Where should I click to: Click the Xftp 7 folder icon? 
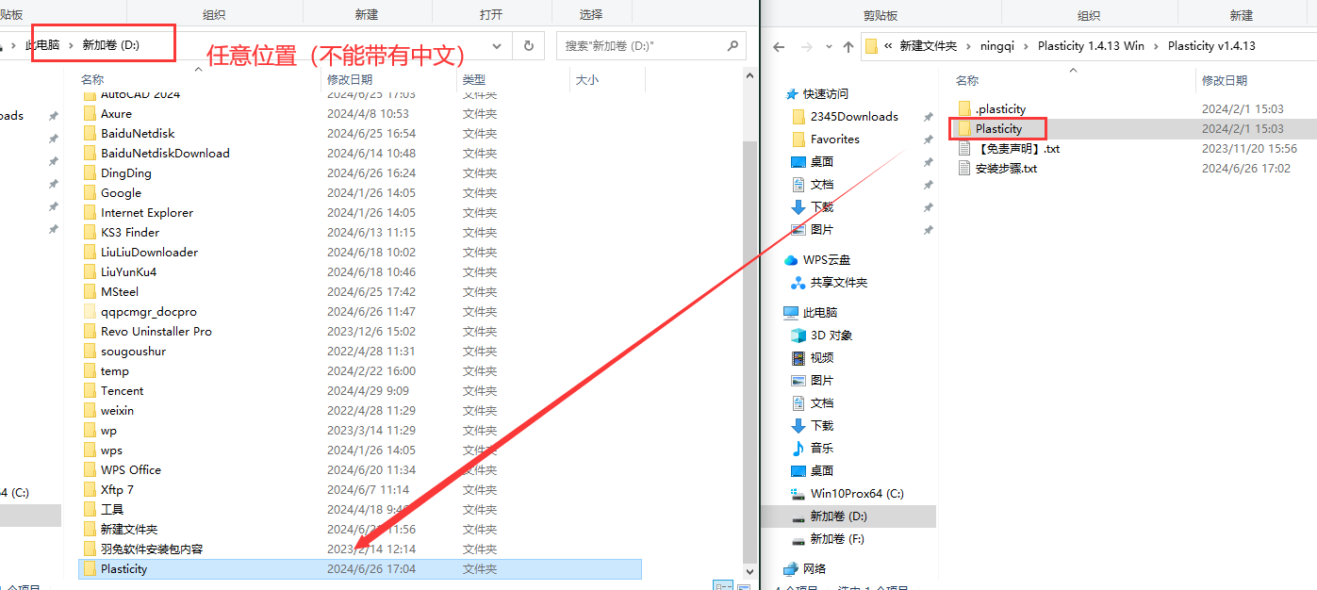pyautogui.click(x=90, y=490)
